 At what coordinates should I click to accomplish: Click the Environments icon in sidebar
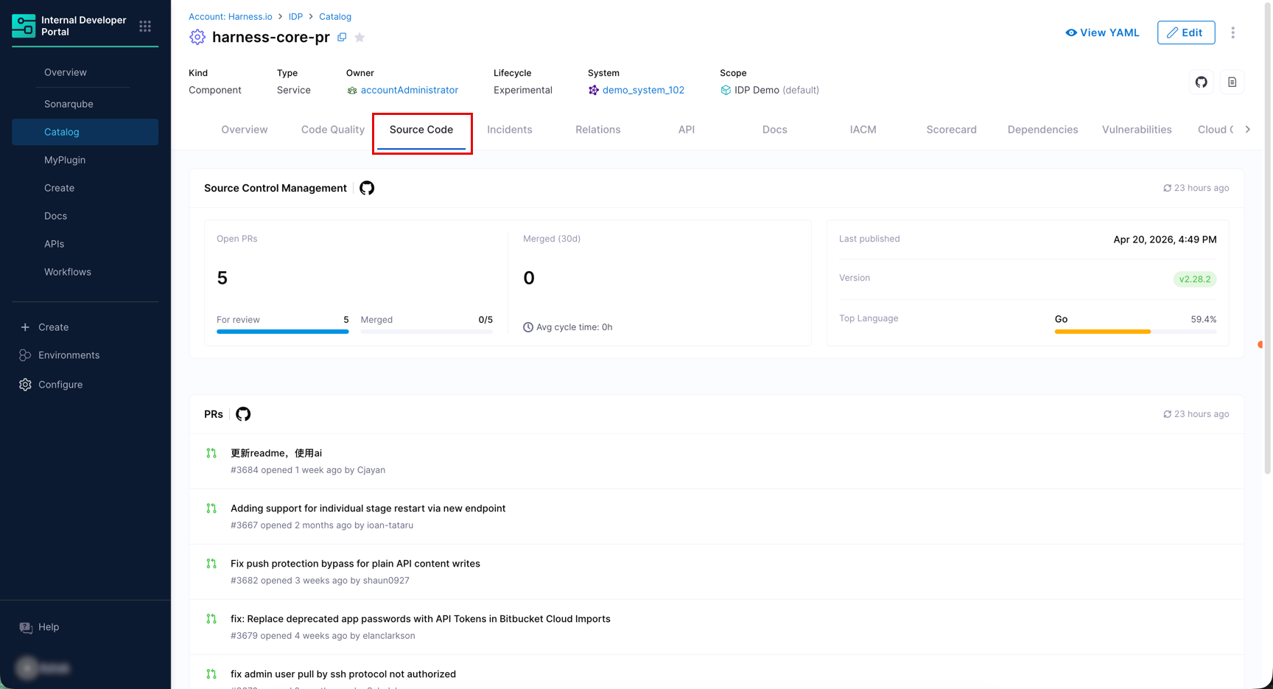tap(25, 355)
